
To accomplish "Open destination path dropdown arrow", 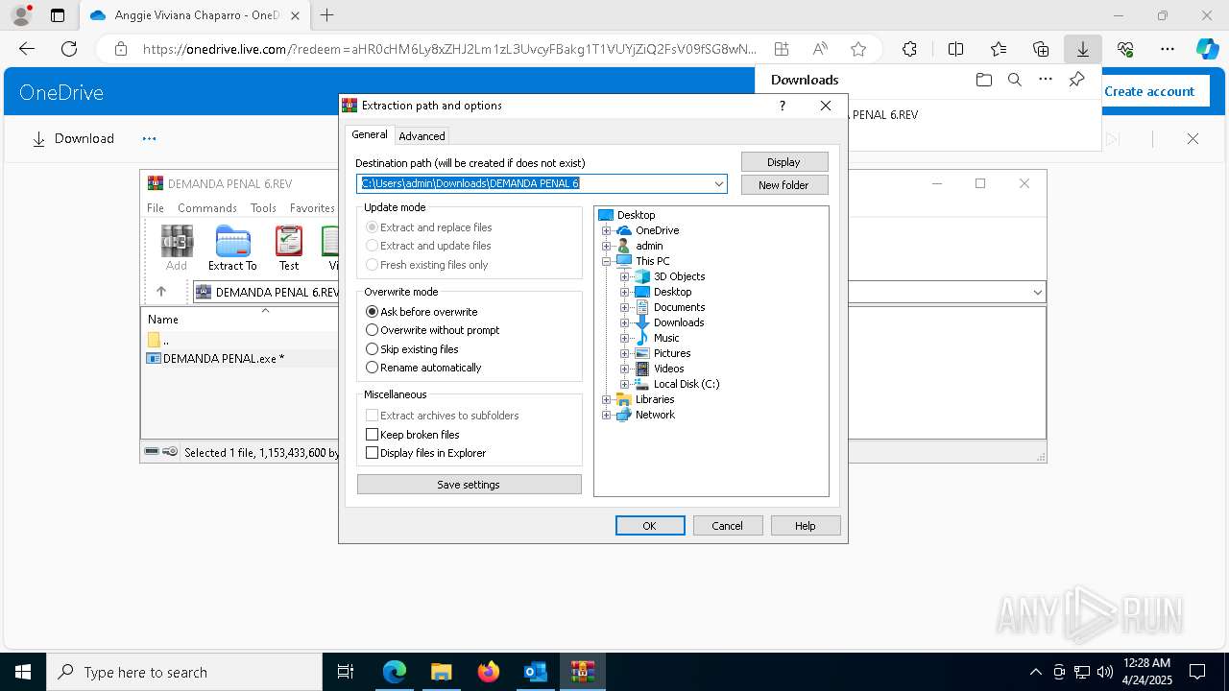I will click(718, 183).
